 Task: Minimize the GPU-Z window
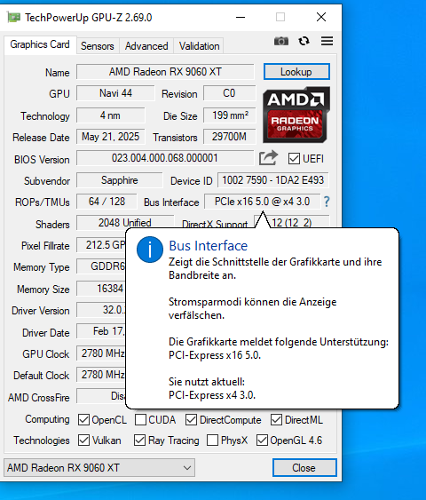241,17
